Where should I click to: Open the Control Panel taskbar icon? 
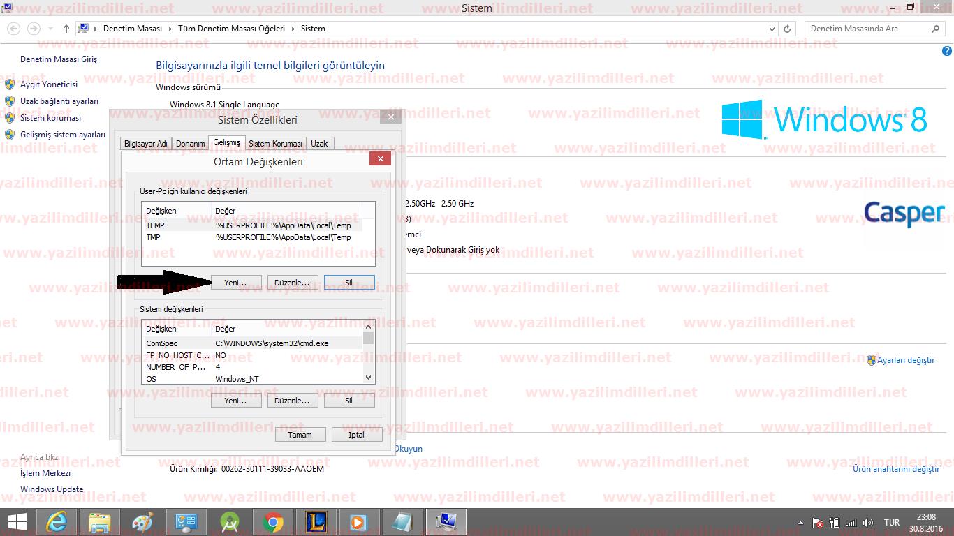pyautogui.click(x=186, y=522)
